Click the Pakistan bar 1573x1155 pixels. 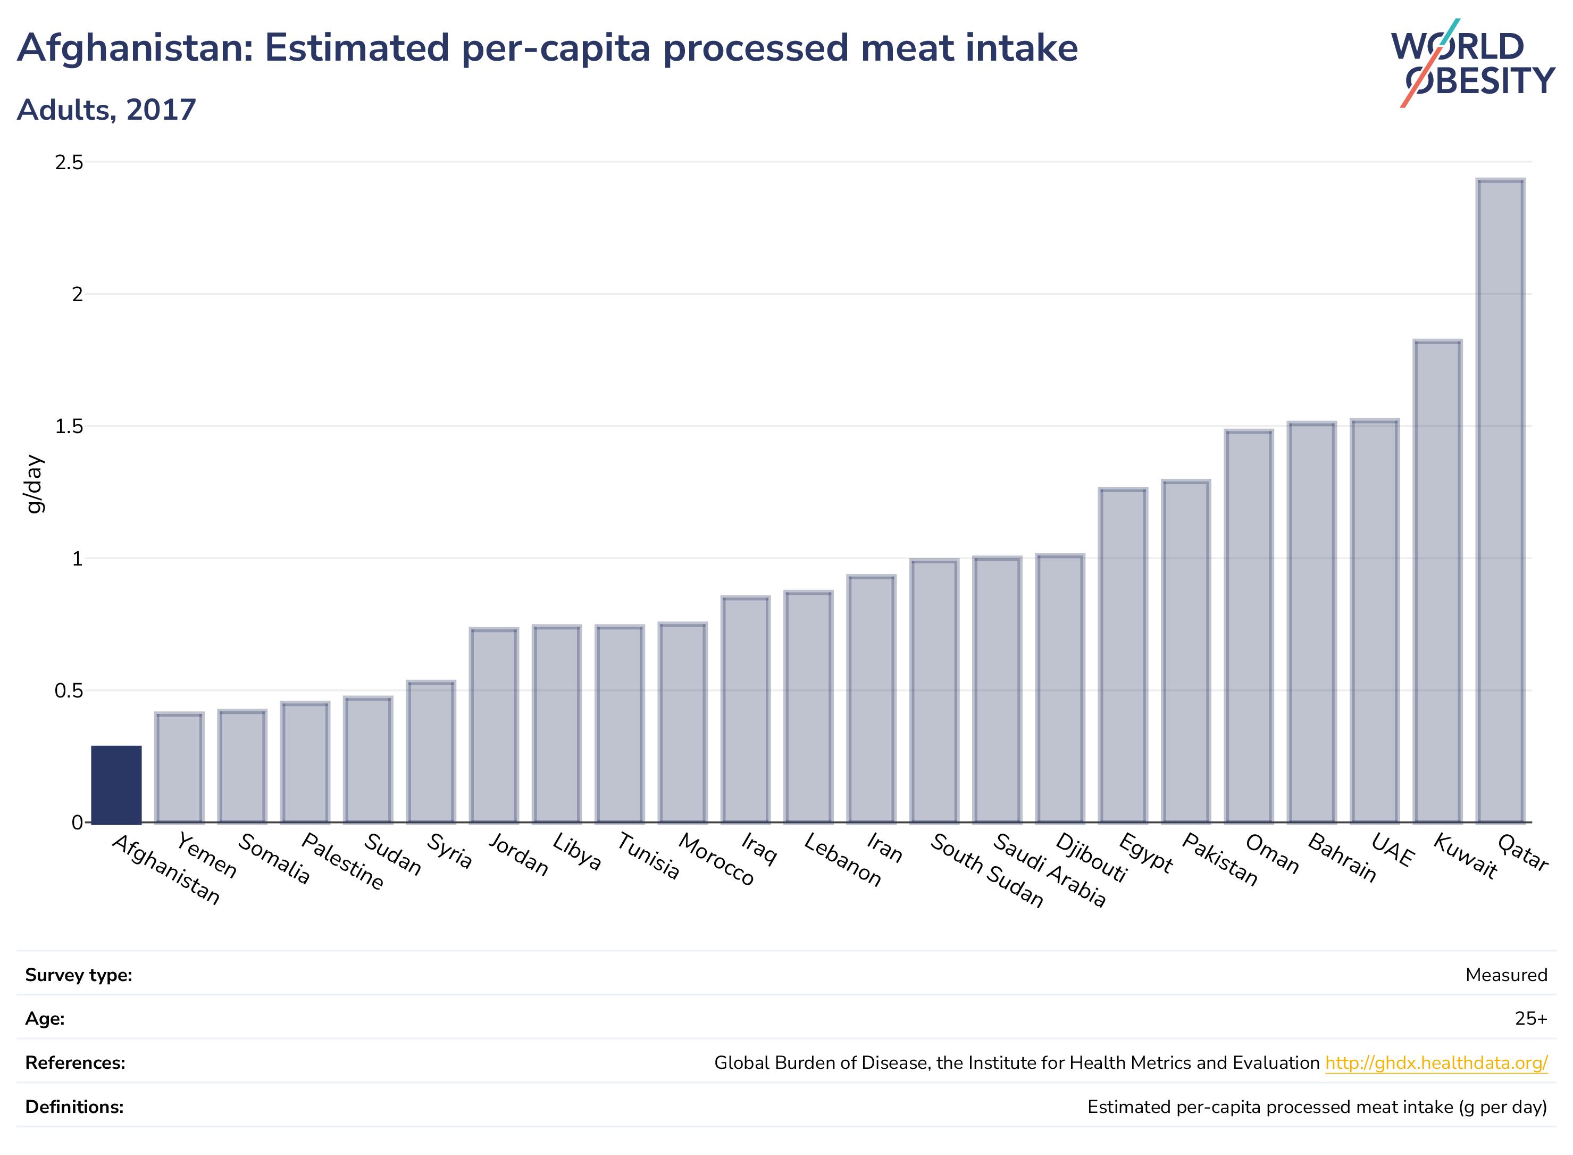pyautogui.click(x=1186, y=651)
